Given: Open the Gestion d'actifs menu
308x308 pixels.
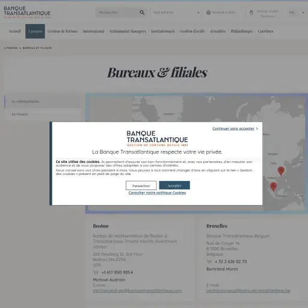Looking at the screenshot, I should 192,31.
